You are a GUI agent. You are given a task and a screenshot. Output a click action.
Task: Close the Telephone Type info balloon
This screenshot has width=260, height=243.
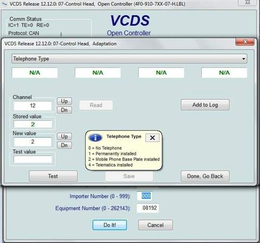152,138
